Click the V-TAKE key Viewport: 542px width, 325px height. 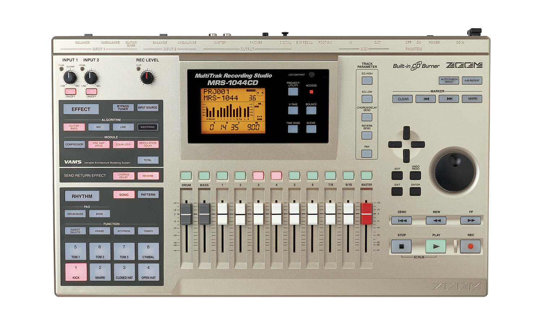click(x=293, y=110)
